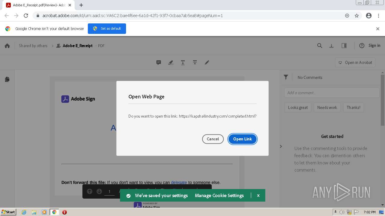Viewport: 385px width, 216px height.
Task: Open media player from taskbar
Action: pyautogui.click(x=44, y=212)
